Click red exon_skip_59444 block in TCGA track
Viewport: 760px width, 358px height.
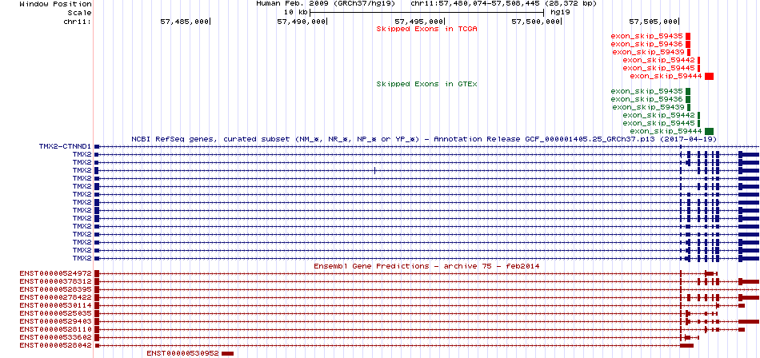pyautogui.click(x=709, y=76)
